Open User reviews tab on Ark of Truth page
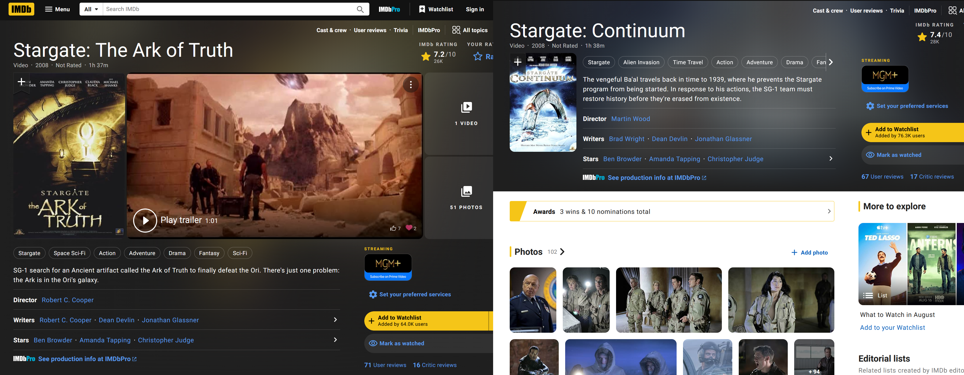Viewport: 964px width, 375px height. point(370,30)
